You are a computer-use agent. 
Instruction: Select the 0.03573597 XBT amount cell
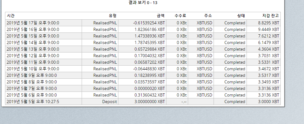(x=142, y=82)
